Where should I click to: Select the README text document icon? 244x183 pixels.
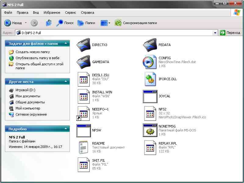click(83, 147)
